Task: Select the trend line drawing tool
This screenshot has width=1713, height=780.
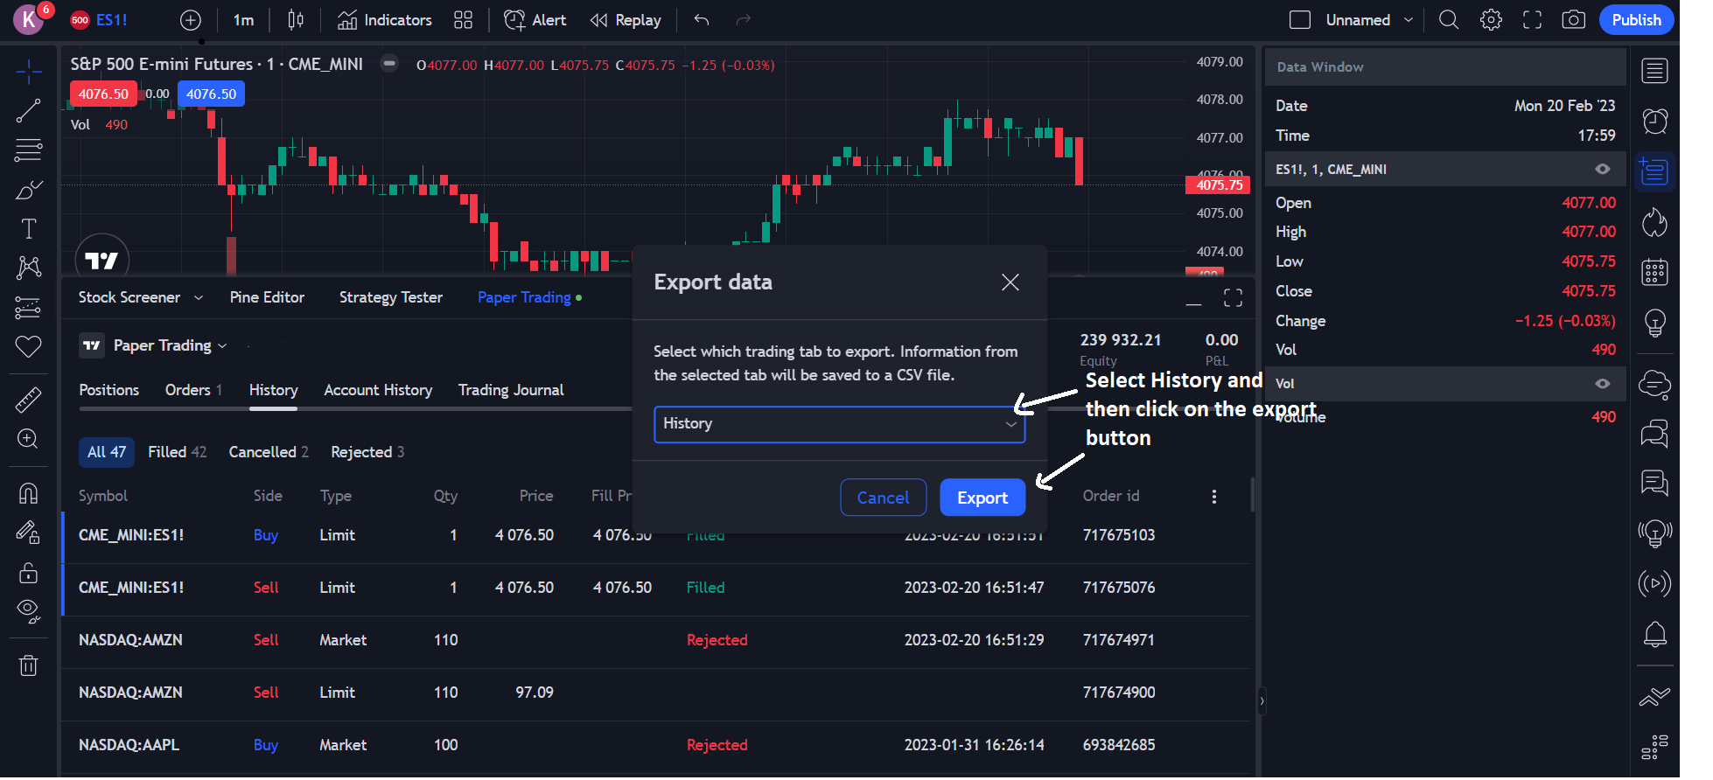Action: pos(29,110)
